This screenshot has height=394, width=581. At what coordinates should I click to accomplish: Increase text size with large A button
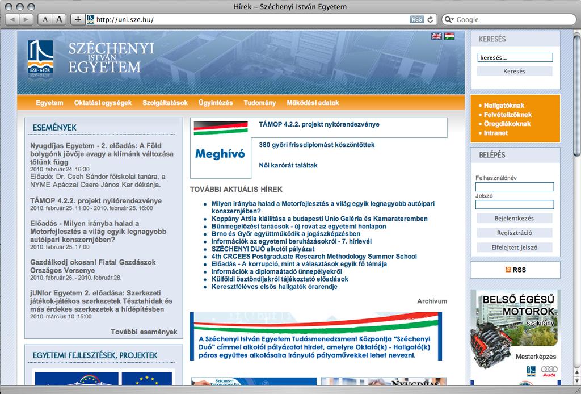point(59,19)
